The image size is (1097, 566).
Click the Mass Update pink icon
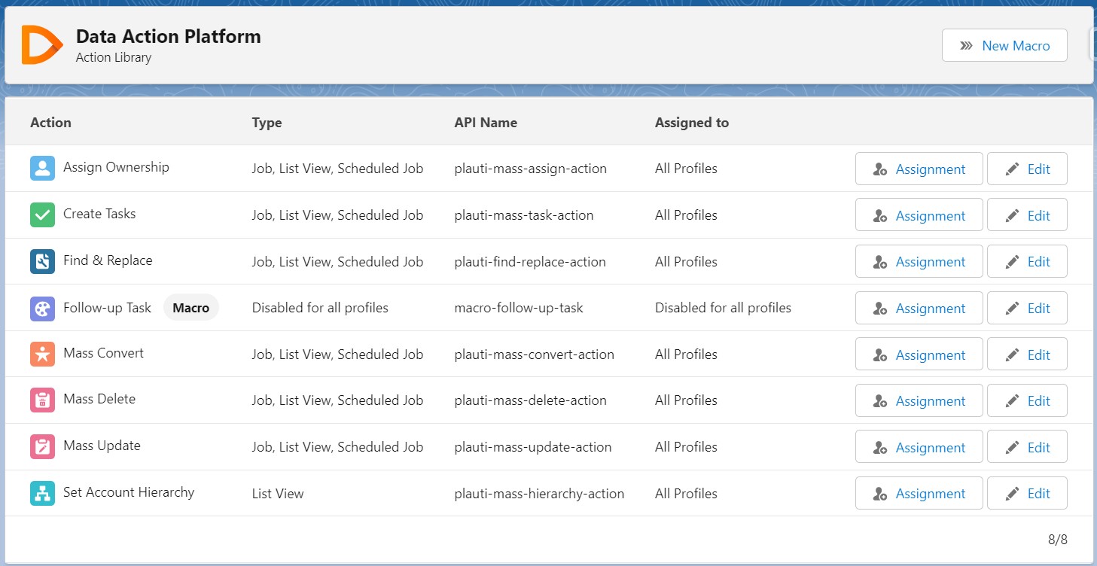click(42, 446)
